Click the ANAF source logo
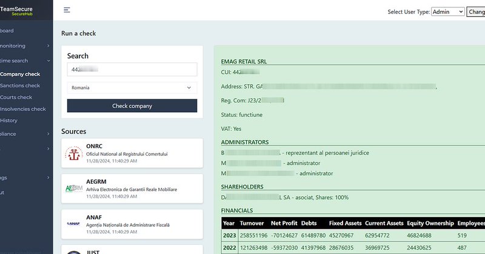This screenshot has width=485, height=254. 73,224
